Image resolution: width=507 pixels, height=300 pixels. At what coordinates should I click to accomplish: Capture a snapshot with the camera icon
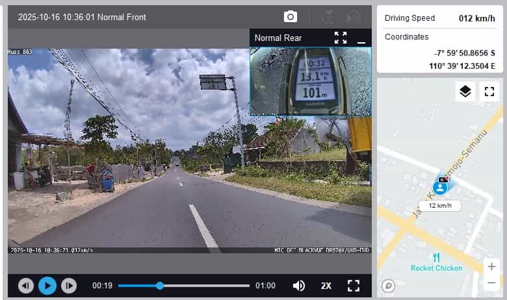click(291, 17)
